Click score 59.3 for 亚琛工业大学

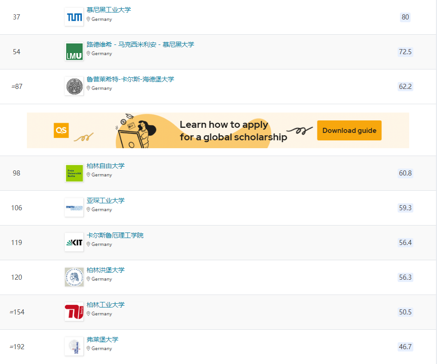click(x=405, y=208)
